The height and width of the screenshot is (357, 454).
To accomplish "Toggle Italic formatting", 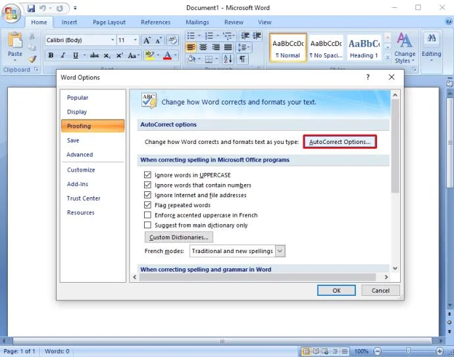I will pyautogui.click(x=63, y=55).
